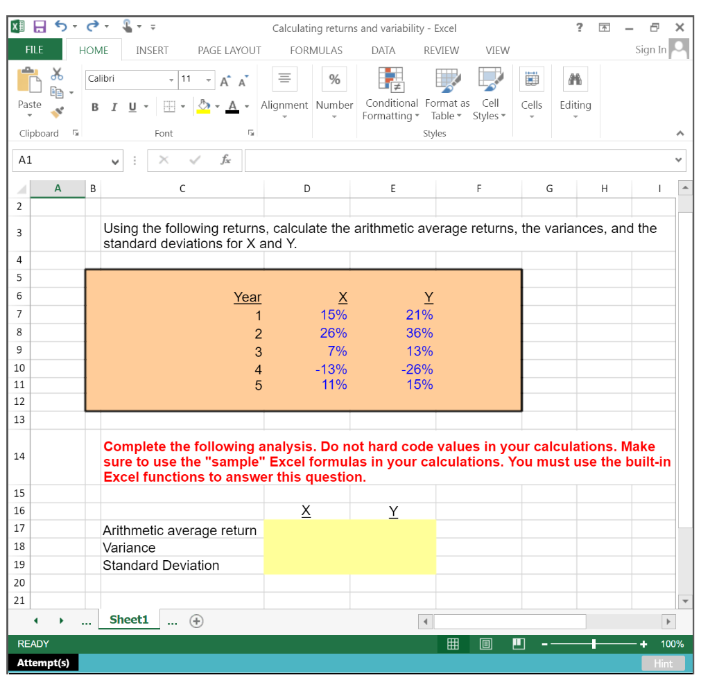Click the Format Painter icon
Viewport: 710px width, 687px height.
click(61, 111)
